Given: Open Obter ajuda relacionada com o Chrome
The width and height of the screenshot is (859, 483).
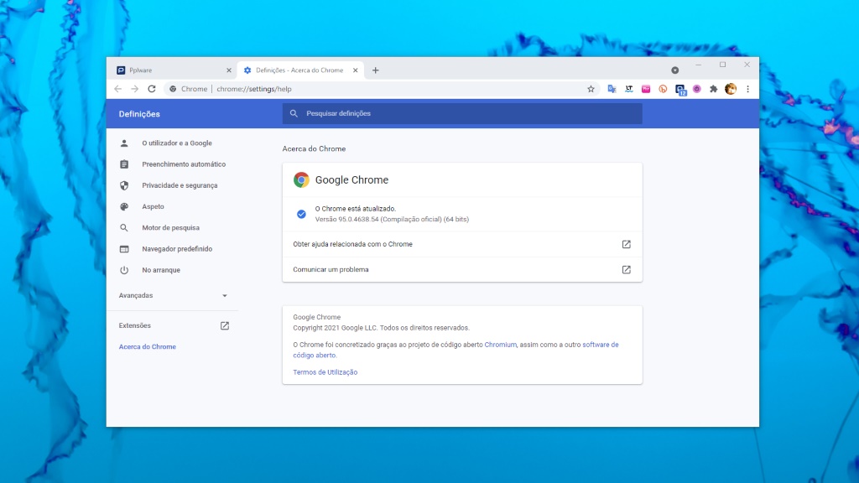Looking at the screenshot, I should pos(462,244).
